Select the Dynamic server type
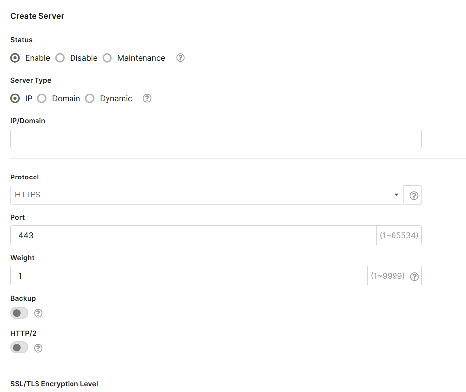The width and height of the screenshot is (466, 392). (90, 98)
